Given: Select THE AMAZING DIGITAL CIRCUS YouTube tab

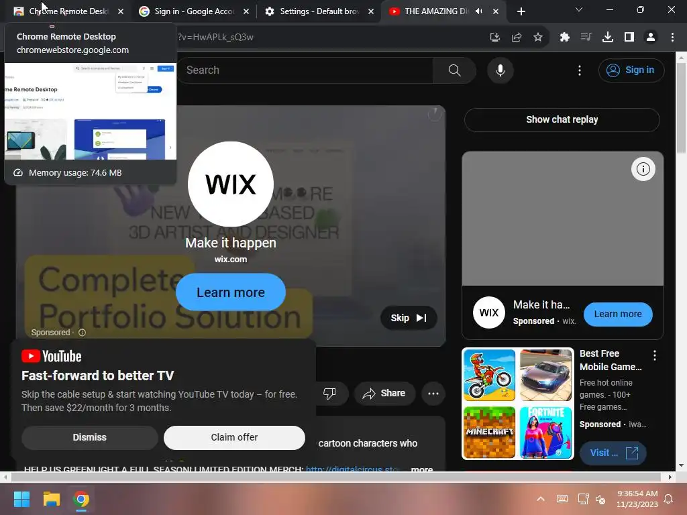Looking at the screenshot, I should [x=436, y=11].
